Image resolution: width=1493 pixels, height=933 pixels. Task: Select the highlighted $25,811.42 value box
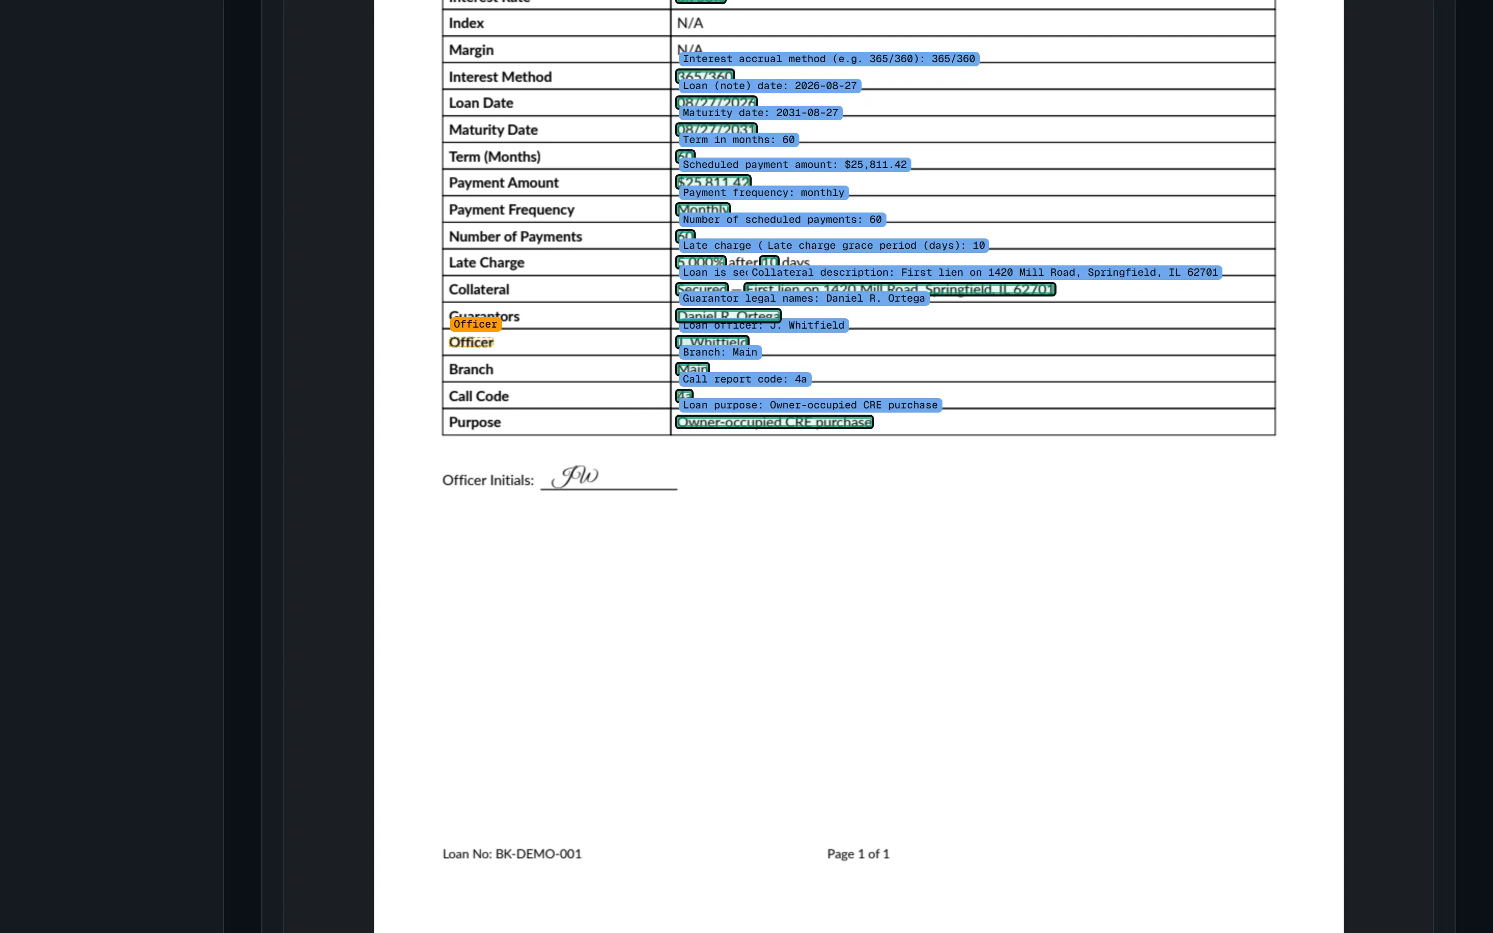[713, 182]
